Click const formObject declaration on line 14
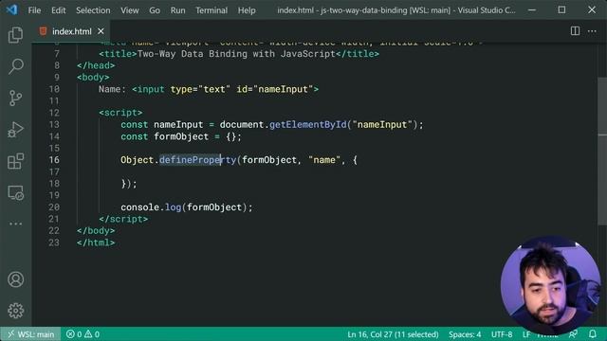The height and width of the screenshot is (341, 607). click(181, 136)
